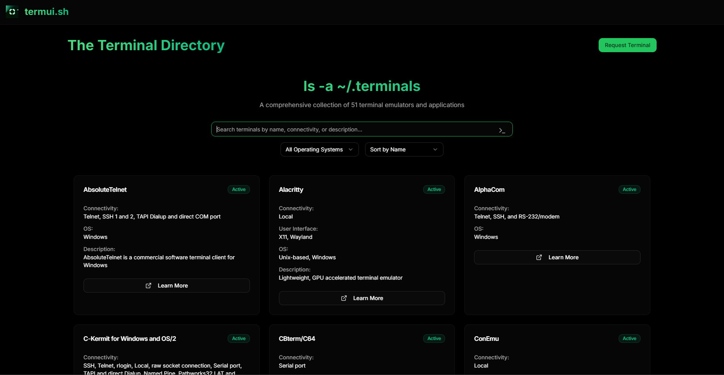Click Learn More on the AlphaCom card
The image size is (724, 375).
(x=557, y=257)
